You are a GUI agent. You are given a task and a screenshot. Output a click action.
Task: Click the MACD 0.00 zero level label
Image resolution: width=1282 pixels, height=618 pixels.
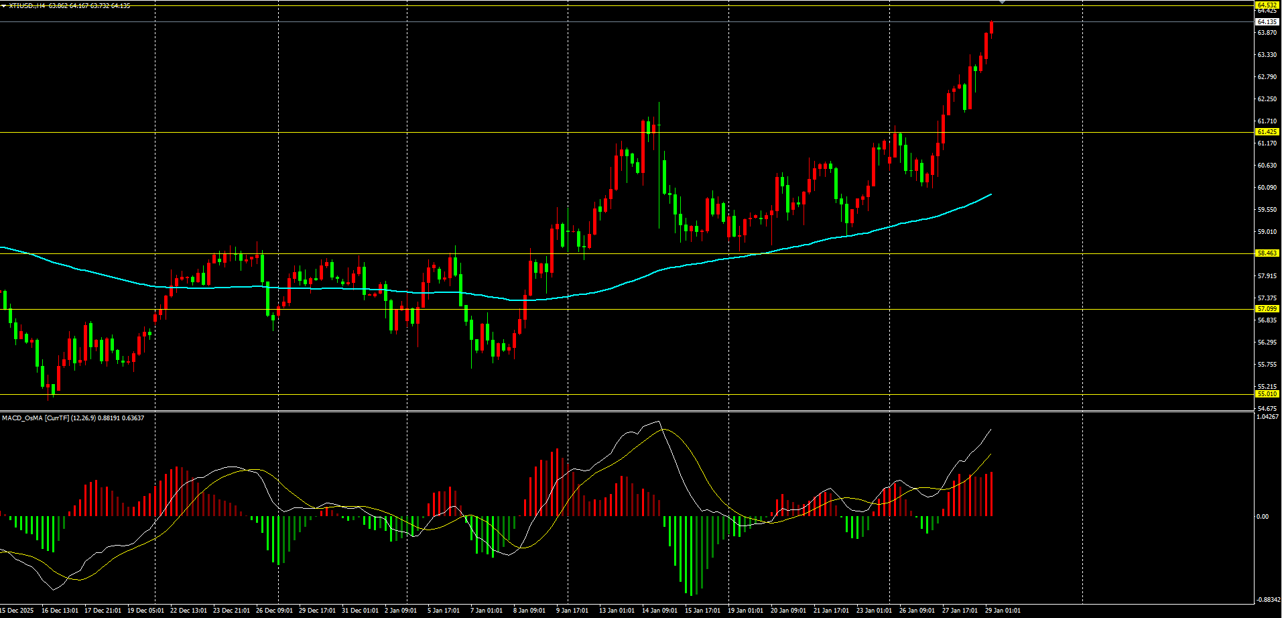pyautogui.click(x=1262, y=517)
